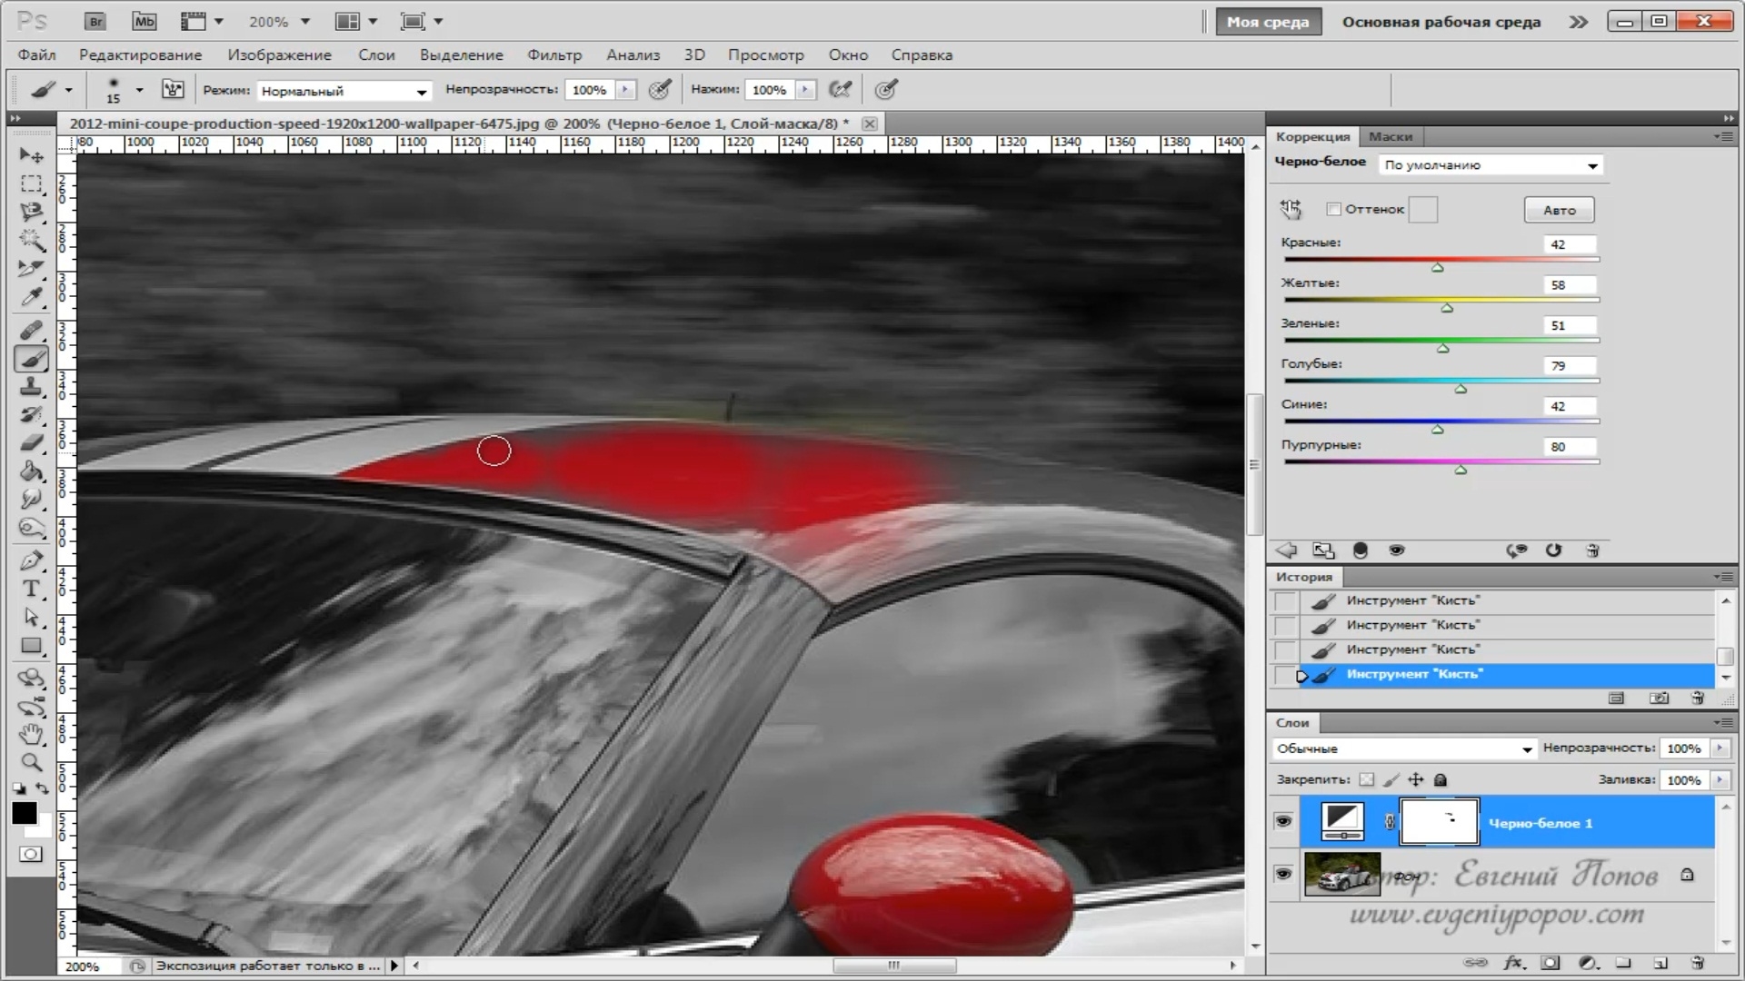Open the layer blending mode Обычные dropdown
The width and height of the screenshot is (1745, 981).
click(x=1404, y=748)
